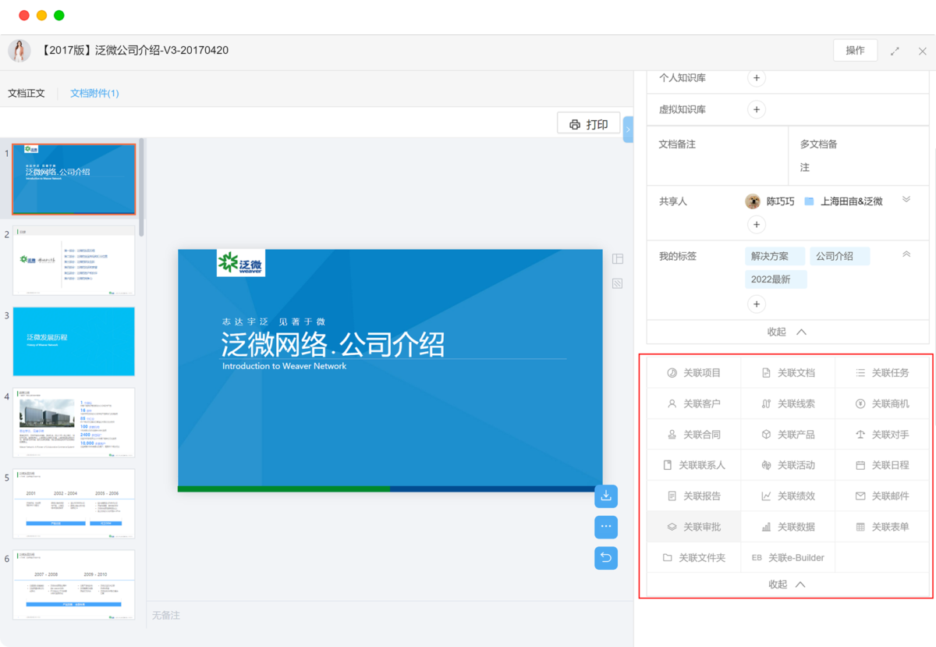Click the blue three-dots more button

point(606,527)
